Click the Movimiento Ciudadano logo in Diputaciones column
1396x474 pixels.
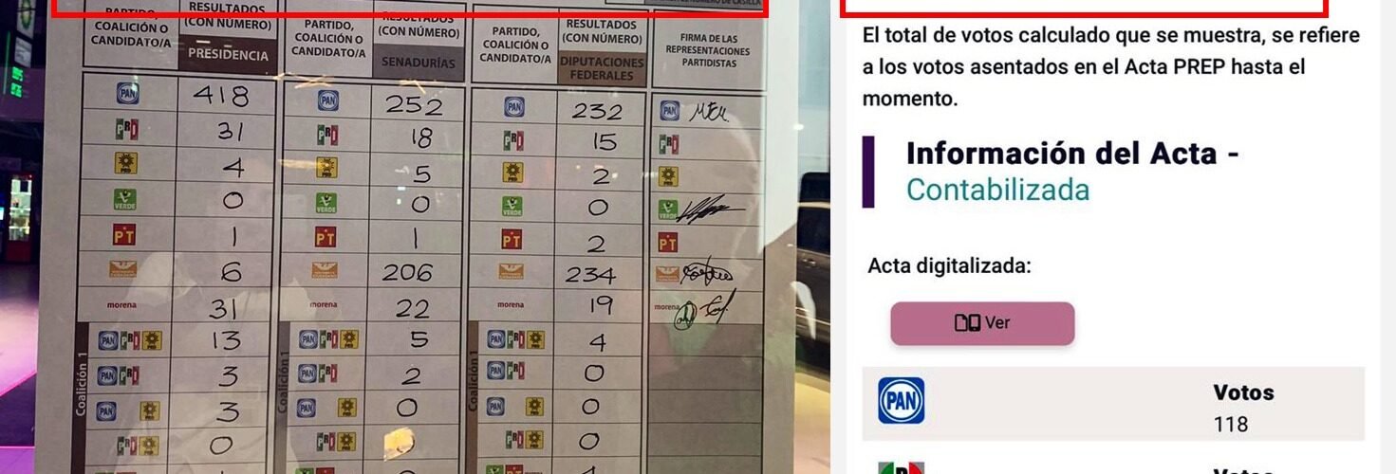tap(511, 272)
